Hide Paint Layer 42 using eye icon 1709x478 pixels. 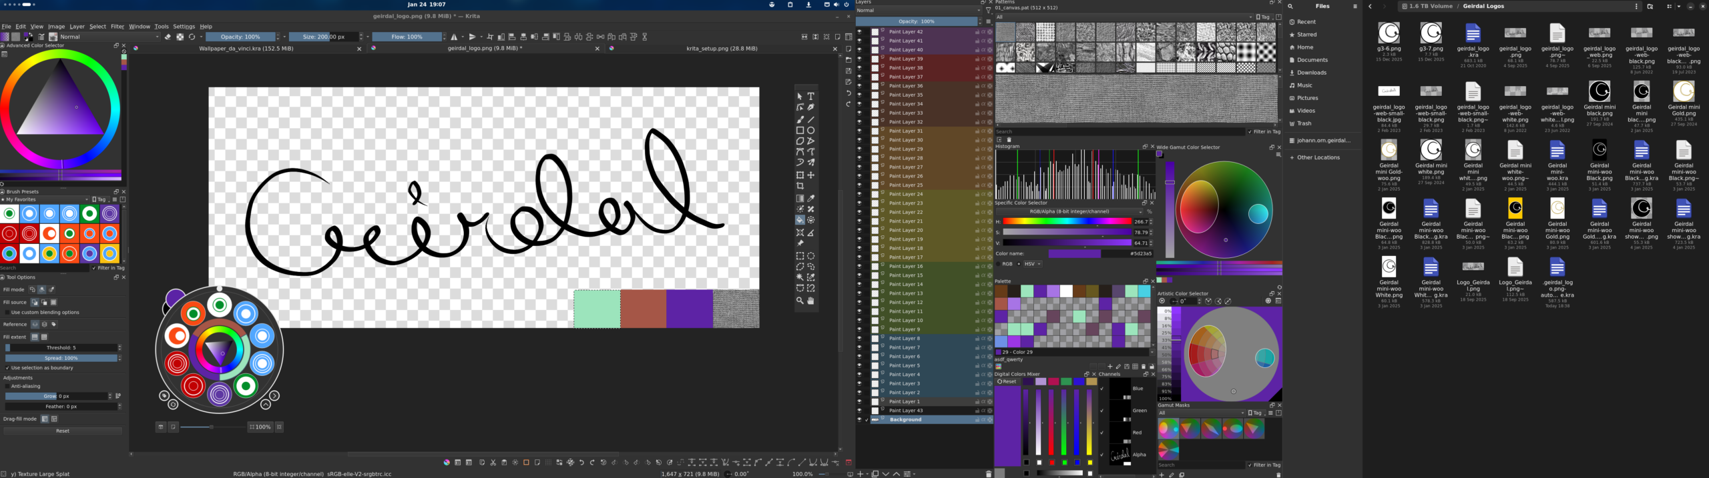pos(859,31)
